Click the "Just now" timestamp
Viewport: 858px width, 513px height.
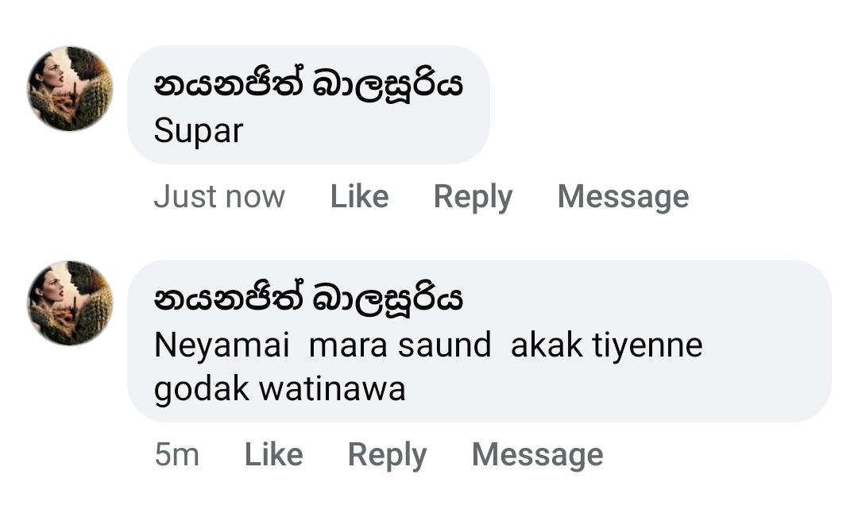pyautogui.click(x=219, y=196)
